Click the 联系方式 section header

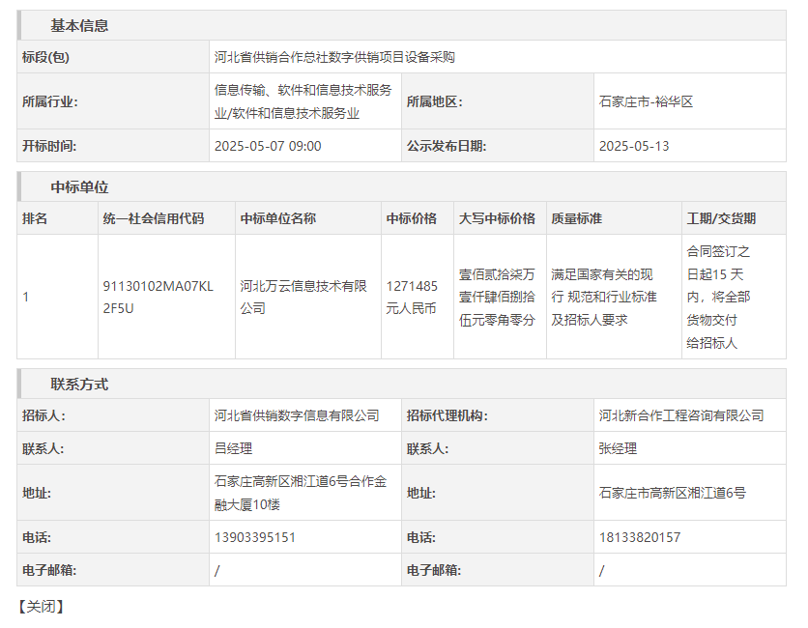pos(79,384)
